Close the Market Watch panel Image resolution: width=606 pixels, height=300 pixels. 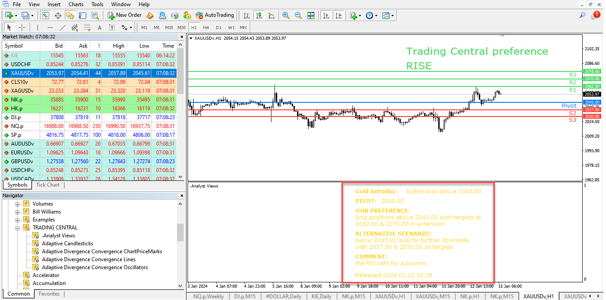pos(181,37)
